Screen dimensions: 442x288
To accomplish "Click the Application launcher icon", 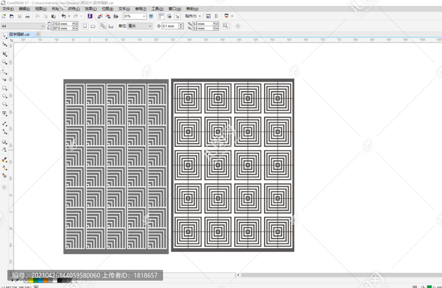I will coord(226,16).
